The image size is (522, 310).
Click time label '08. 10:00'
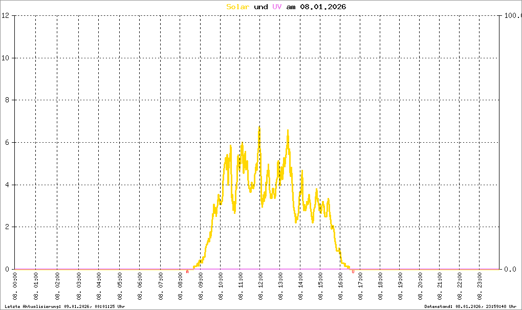coord(221,286)
